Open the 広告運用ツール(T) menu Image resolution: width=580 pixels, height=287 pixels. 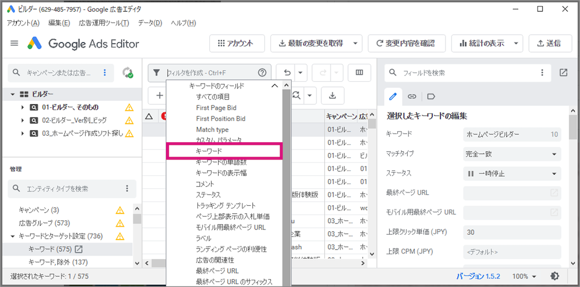pyautogui.click(x=104, y=23)
